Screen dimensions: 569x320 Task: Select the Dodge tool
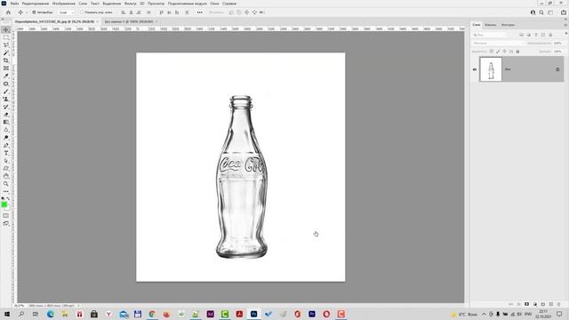(6, 138)
